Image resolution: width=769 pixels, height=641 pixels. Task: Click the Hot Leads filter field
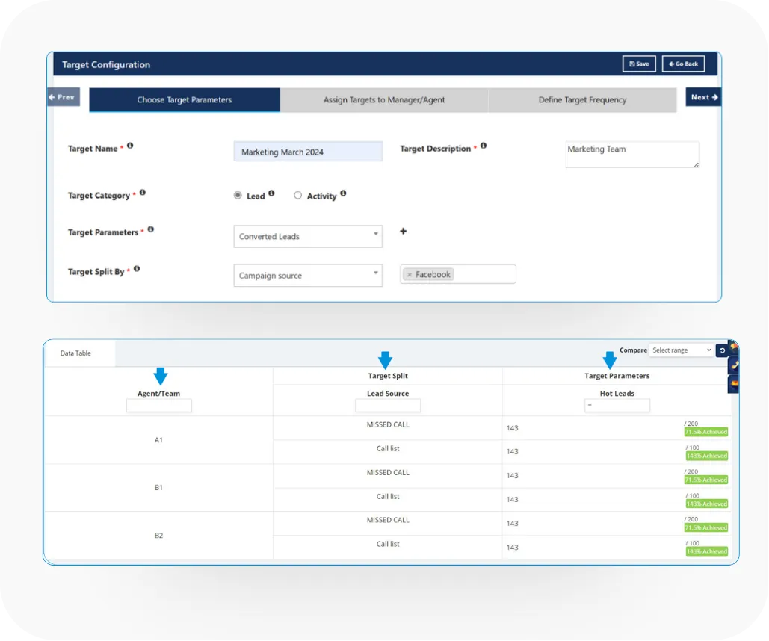tap(617, 405)
